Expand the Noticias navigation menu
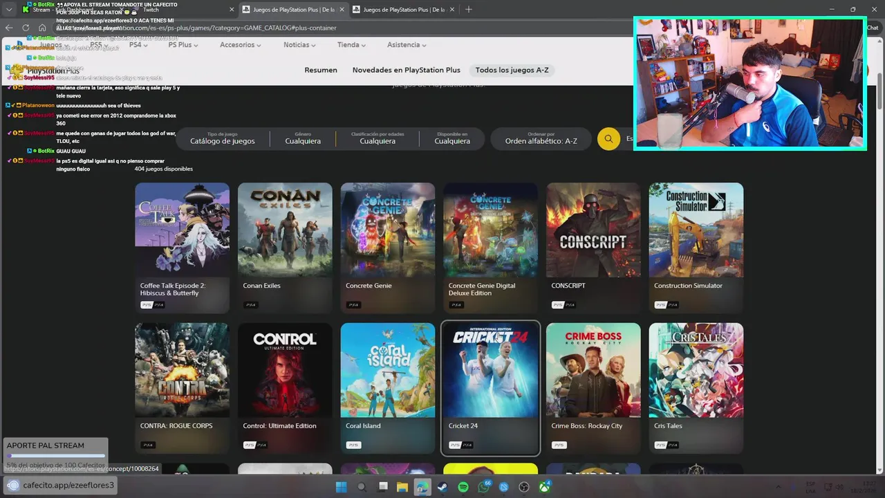Image resolution: width=885 pixels, height=498 pixels. (299, 45)
